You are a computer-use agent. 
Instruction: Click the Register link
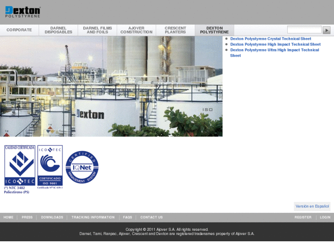[x=303, y=217]
